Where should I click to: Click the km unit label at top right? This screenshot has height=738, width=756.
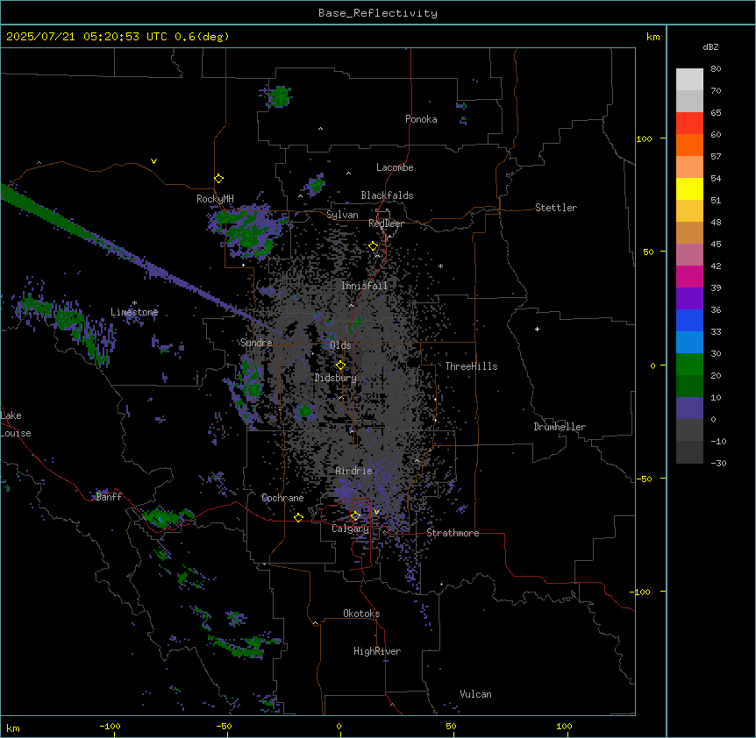pyautogui.click(x=653, y=37)
